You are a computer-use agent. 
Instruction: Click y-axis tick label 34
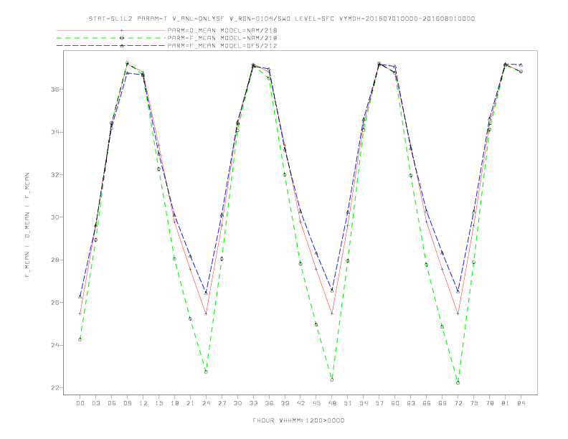coord(55,132)
